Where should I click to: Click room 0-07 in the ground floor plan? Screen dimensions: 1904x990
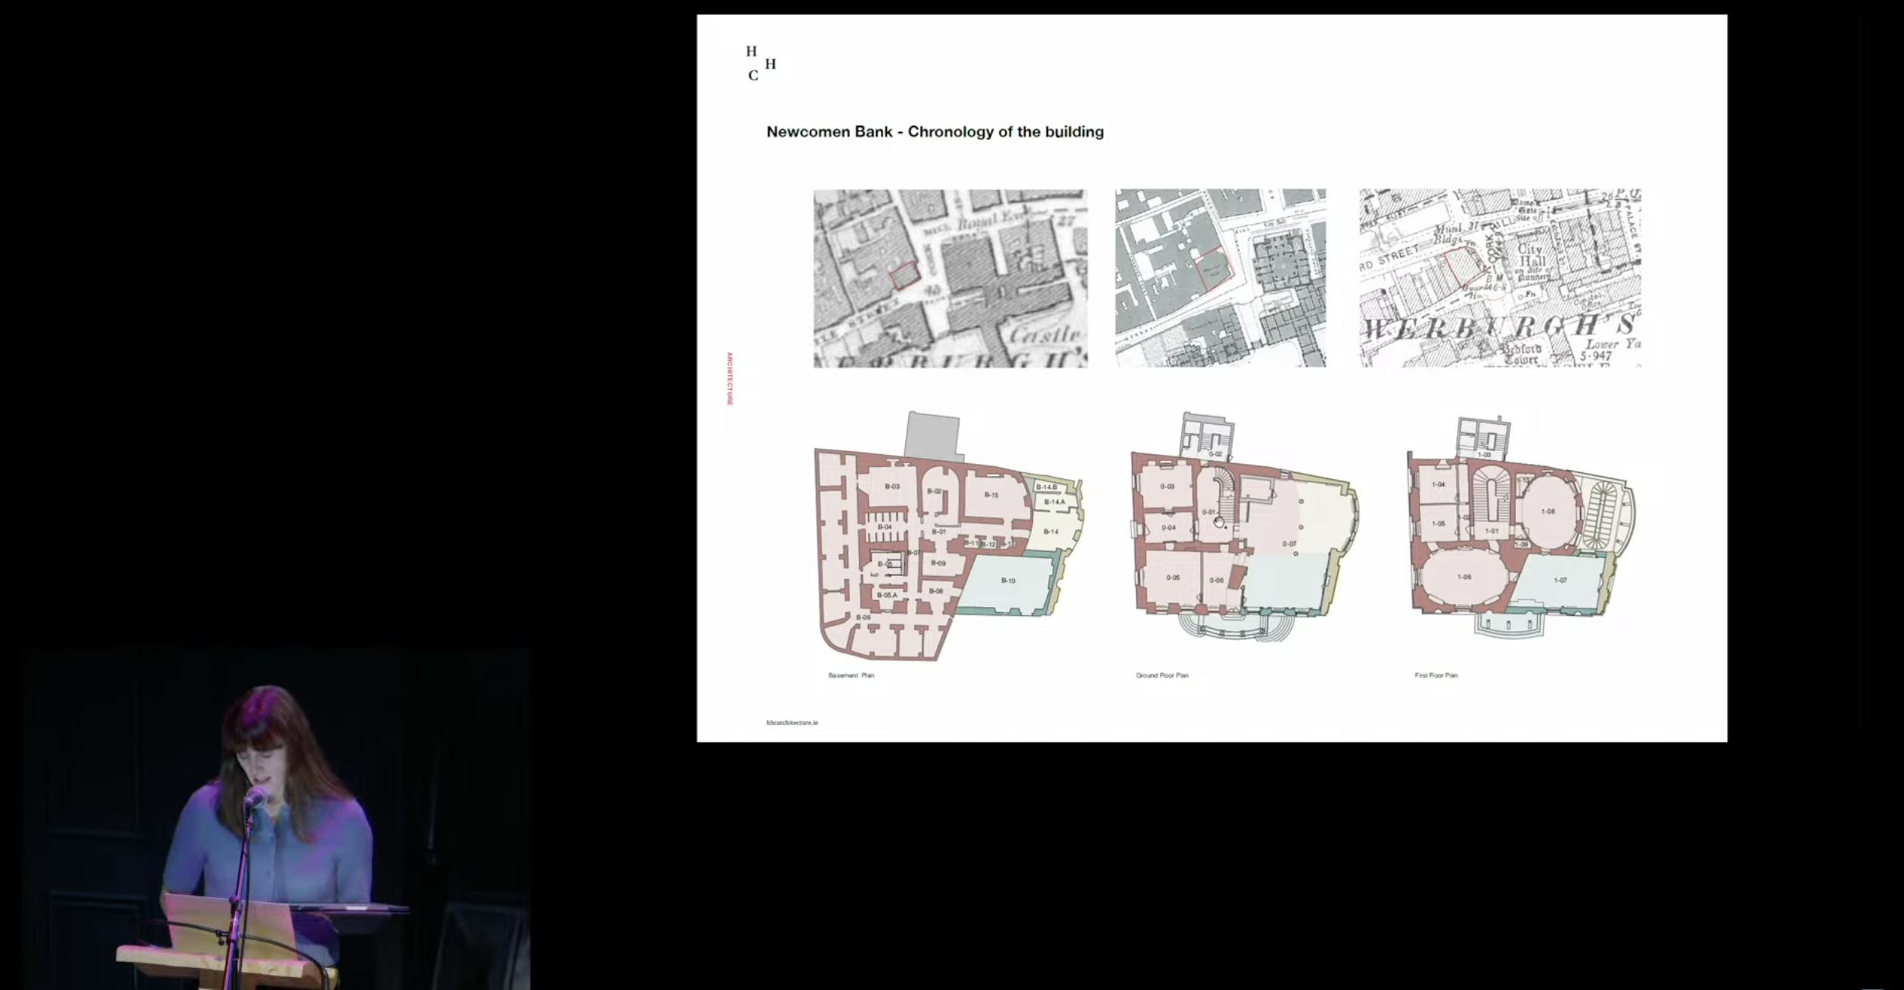click(x=1290, y=543)
